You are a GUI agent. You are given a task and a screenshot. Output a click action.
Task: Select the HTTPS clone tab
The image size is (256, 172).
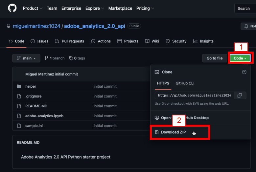[163, 83]
